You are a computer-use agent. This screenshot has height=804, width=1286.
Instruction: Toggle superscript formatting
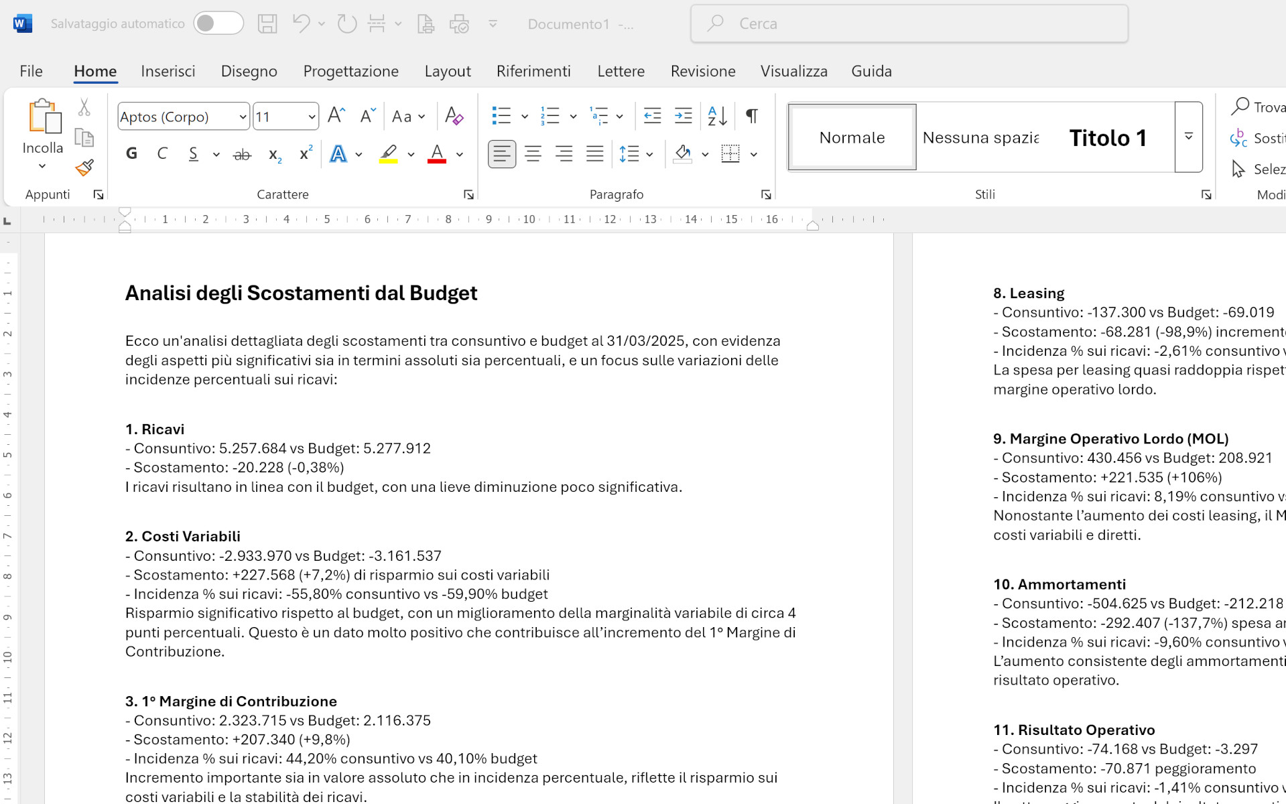(x=306, y=153)
